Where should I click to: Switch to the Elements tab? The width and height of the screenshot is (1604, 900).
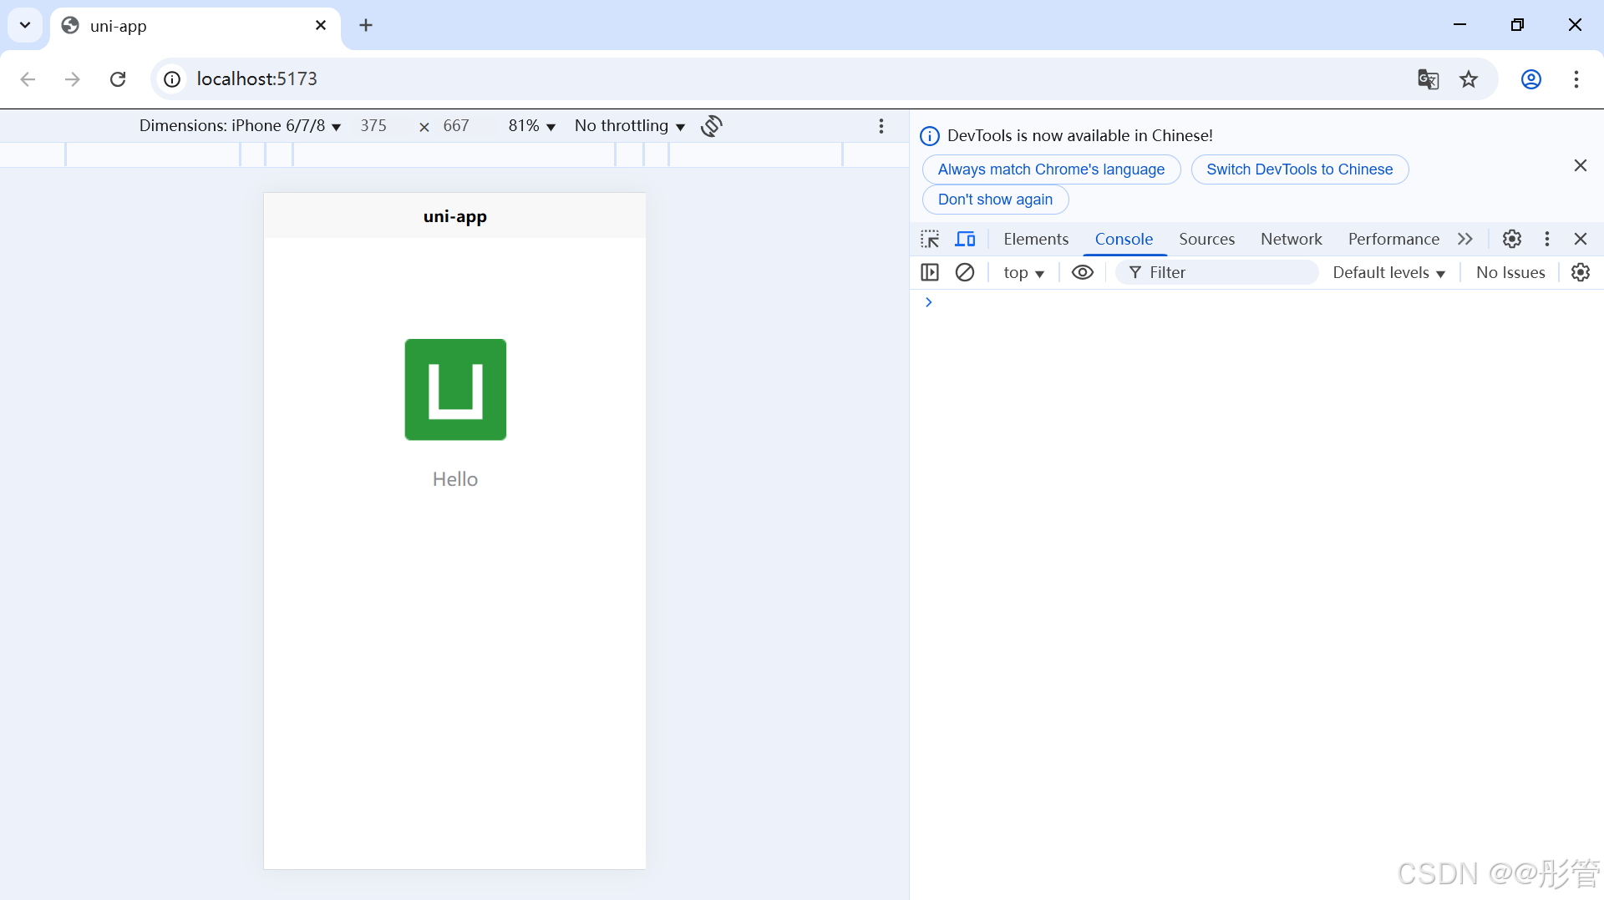tap(1036, 239)
